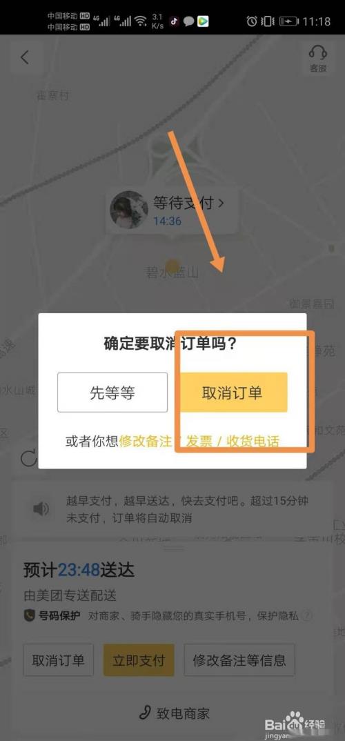
Task: Tap the yellow location pin on map
Action: pyautogui.click(x=173, y=265)
